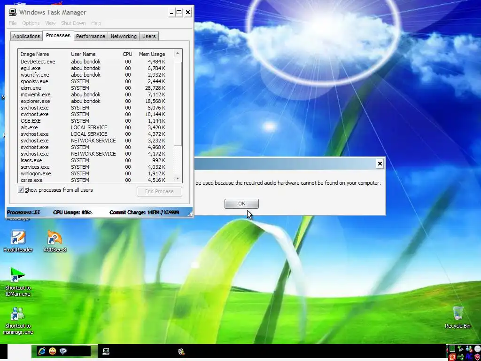Select ekrn.exe process row
Image resolution: width=481 pixels, height=361 pixels.
click(x=96, y=88)
